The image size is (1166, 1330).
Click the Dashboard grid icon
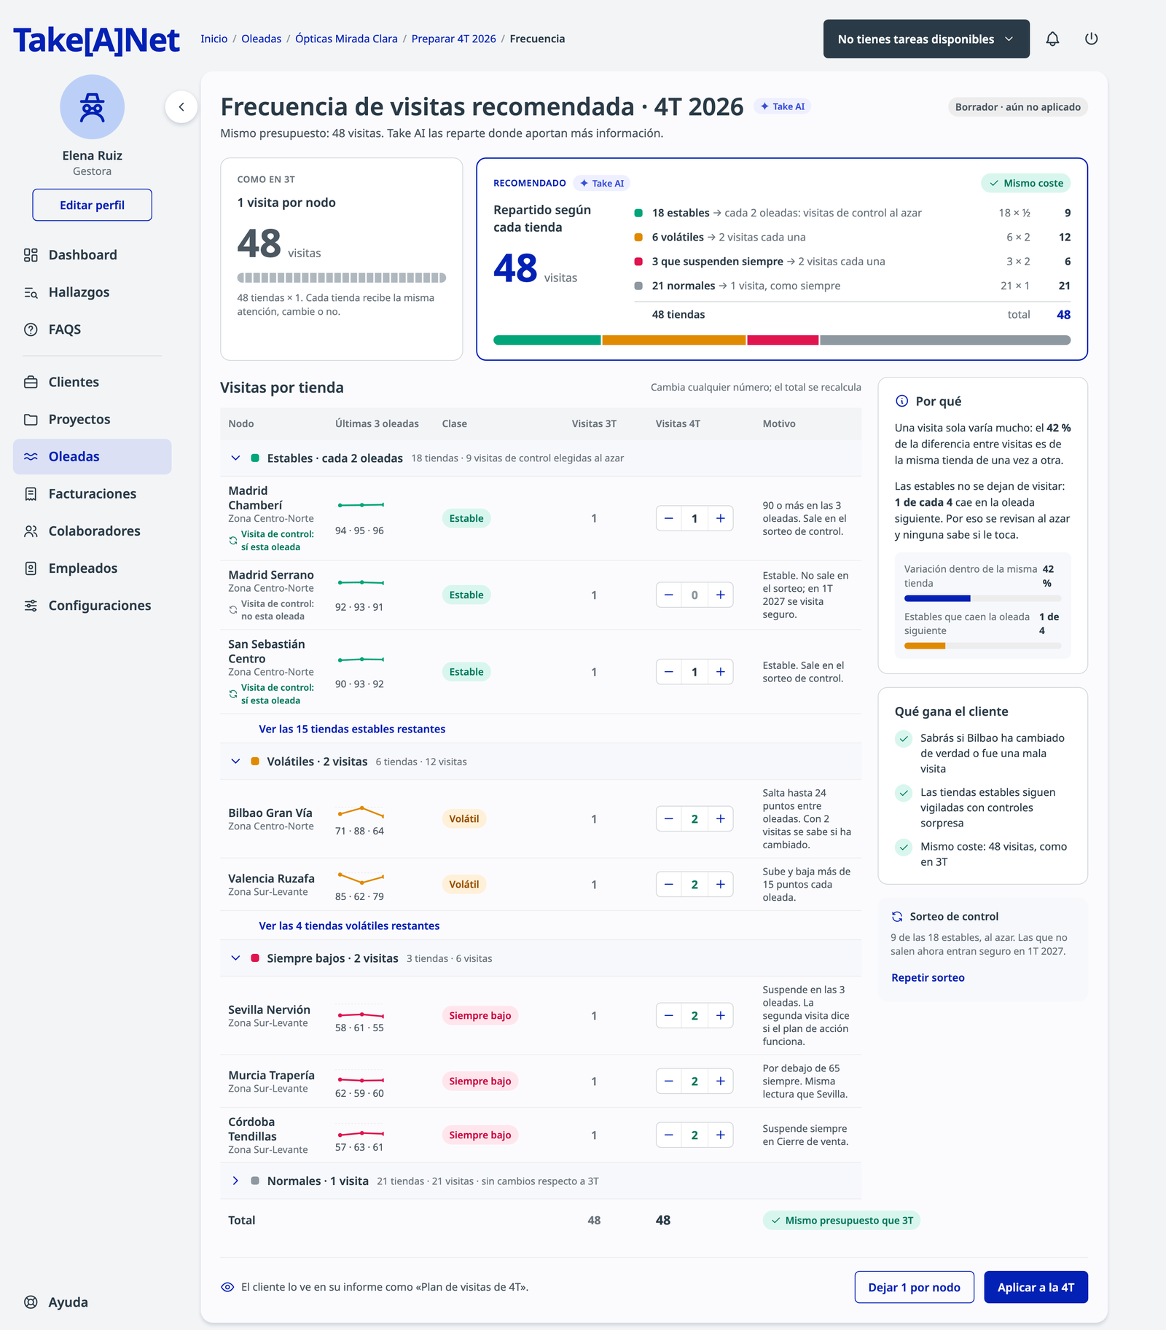pyautogui.click(x=31, y=255)
